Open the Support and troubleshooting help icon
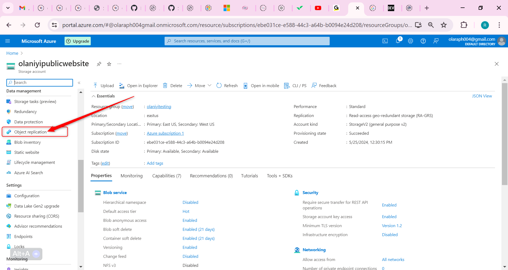The image size is (508, 270). (423, 41)
